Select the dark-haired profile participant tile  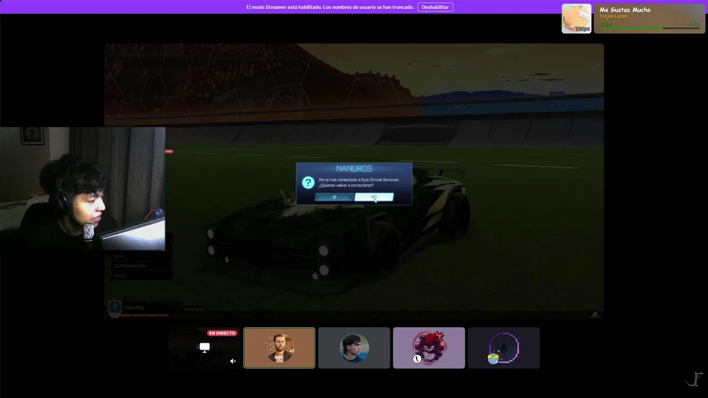[x=354, y=348]
